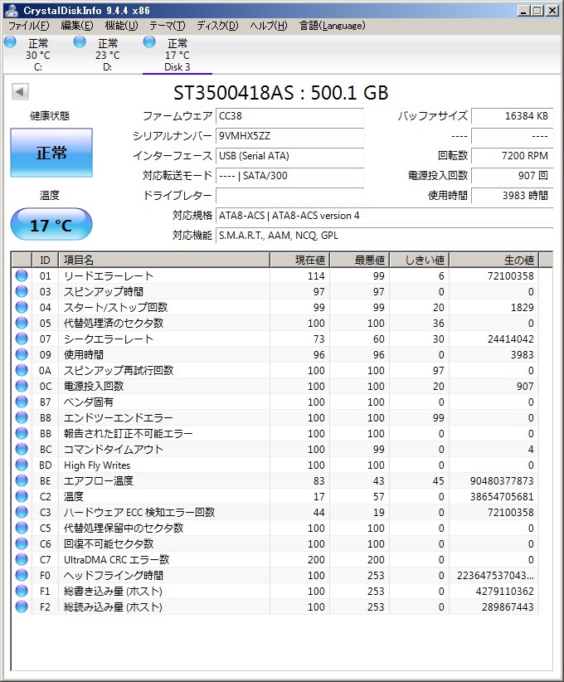The image size is (564, 682).
Task: Click the serial number field 9VMHX5ZZ
Action: 290,136
